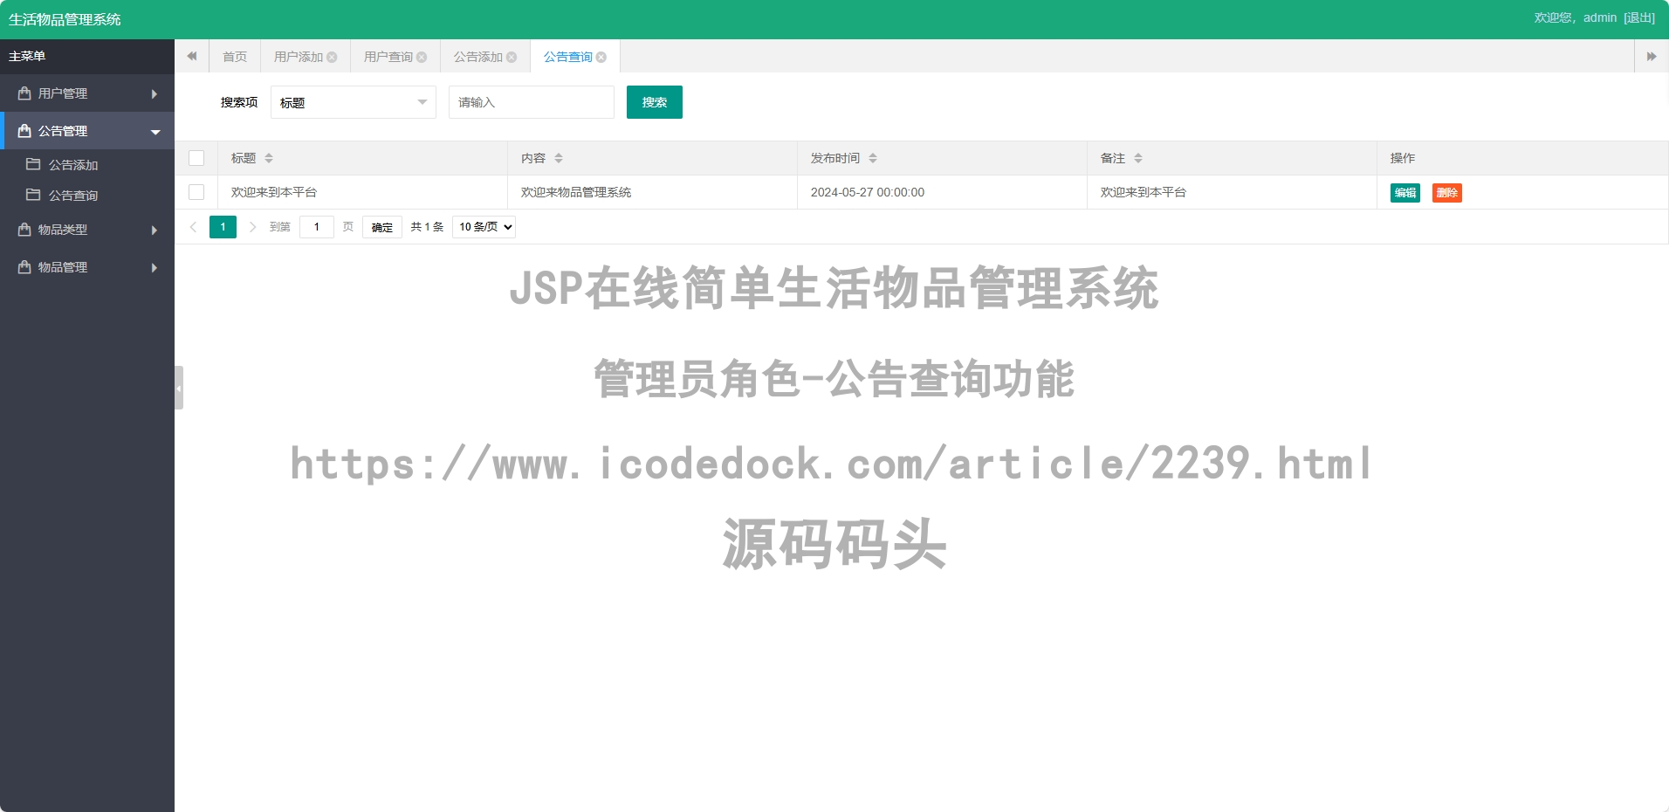Screen dimensions: 1669x812
Task: Focus the page number input box
Action: click(317, 227)
